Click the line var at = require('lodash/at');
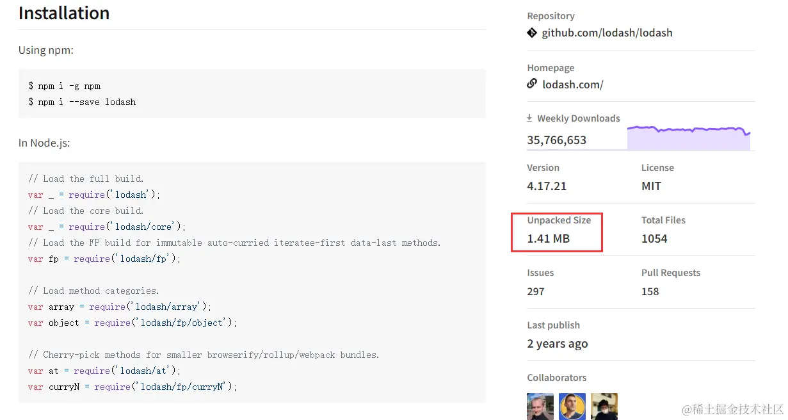 click(x=104, y=371)
